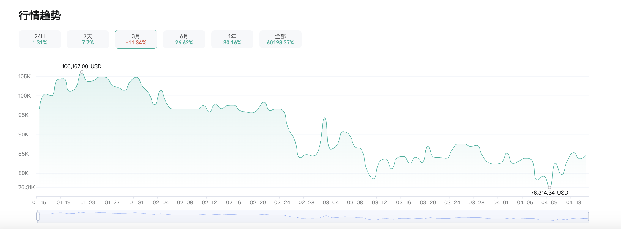Click the 行情趋势 section heading
This screenshot has height=229, width=621.
tap(40, 15)
